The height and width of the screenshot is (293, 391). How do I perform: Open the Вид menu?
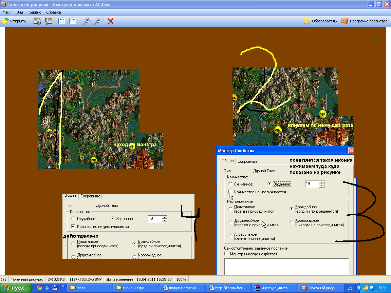[20, 12]
